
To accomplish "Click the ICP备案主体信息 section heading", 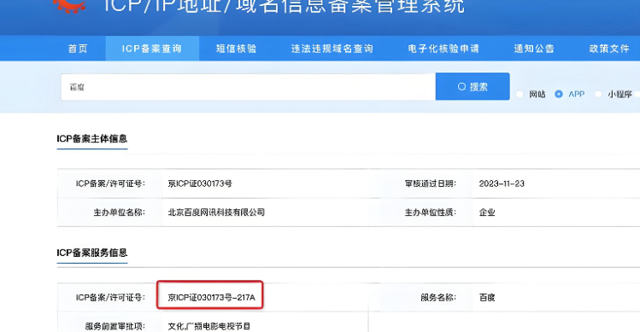I will 92,138.
